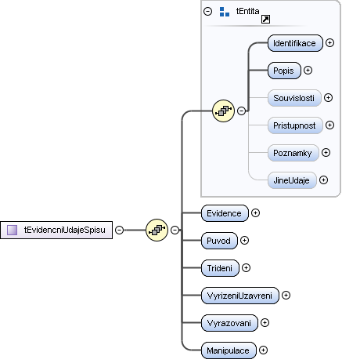Viewport: 342px width, 363px height.
Task: Select the Poznamky optional element
Action: click(293, 153)
